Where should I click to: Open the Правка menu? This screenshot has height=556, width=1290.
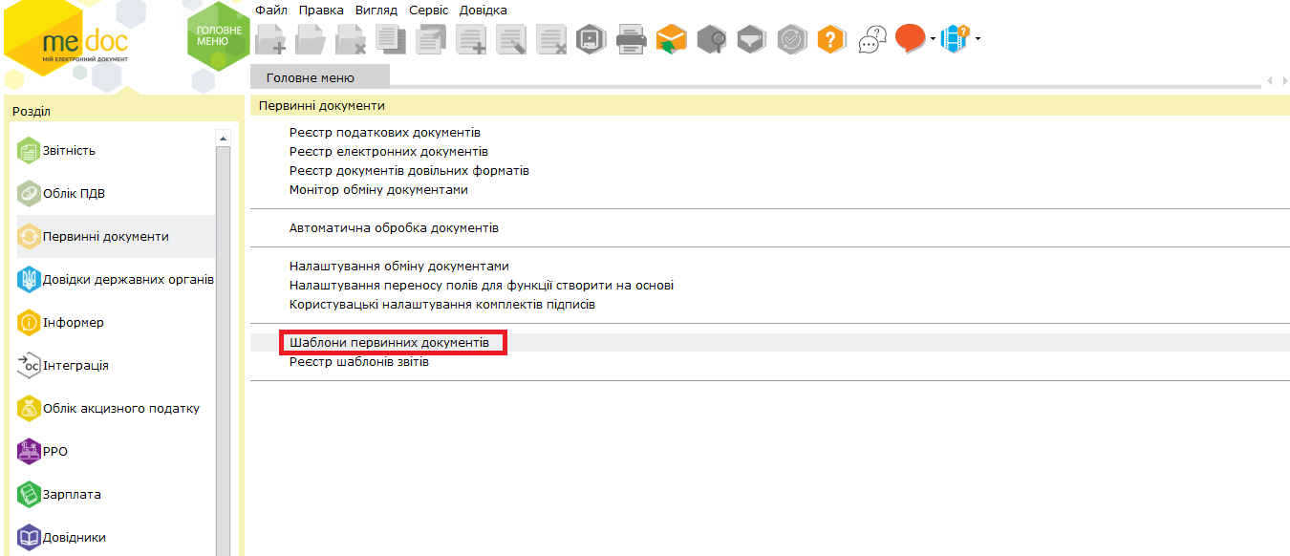(x=321, y=10)
